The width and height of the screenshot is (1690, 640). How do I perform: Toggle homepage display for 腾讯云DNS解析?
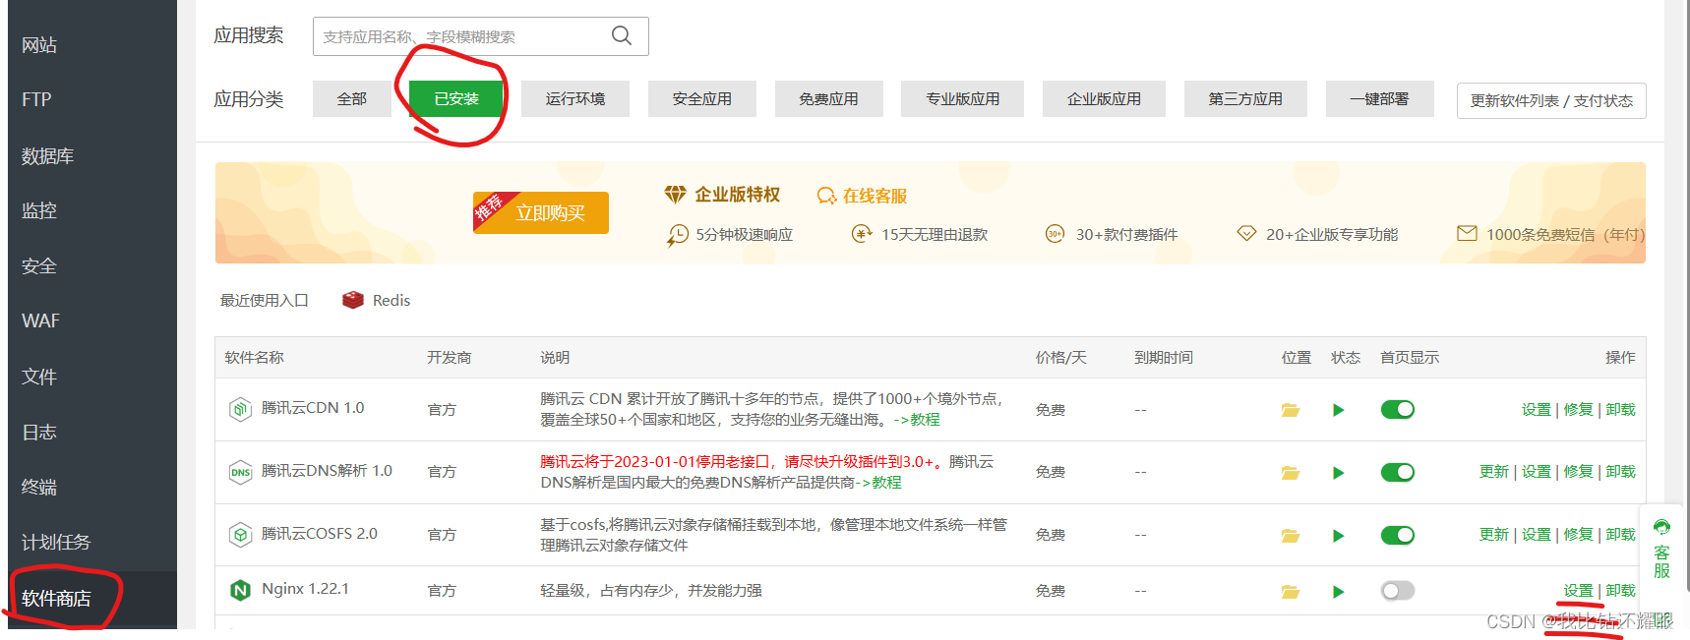tap(1397, 472)
